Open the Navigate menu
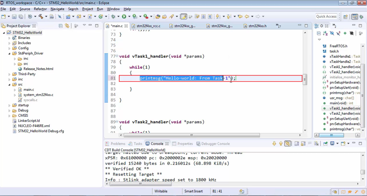Image resolution: width=367 pixels, height=196 pixels. point(57,9)
